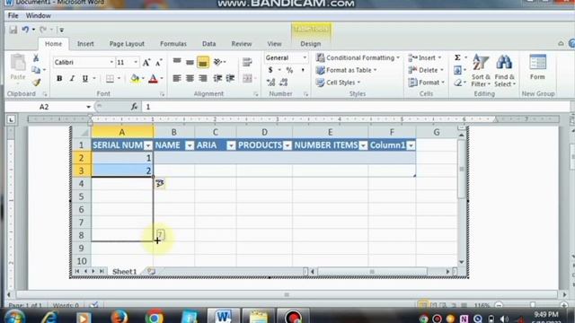Click the Undo arrow icon
575x323 pixels.
(25, 30)
